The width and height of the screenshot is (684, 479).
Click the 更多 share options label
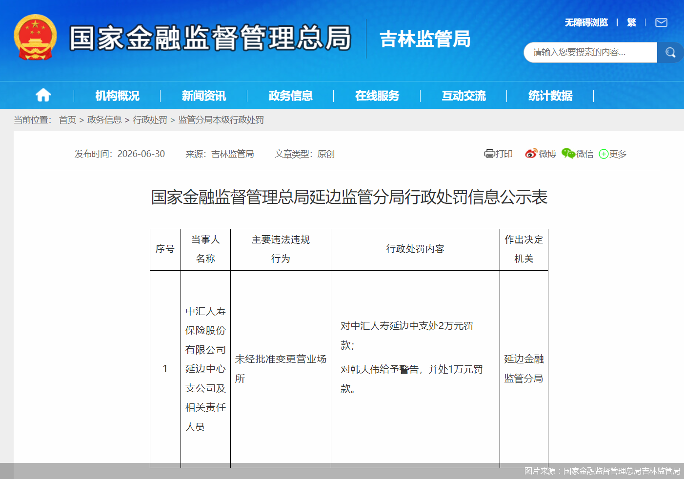pyautogui.click(x=618, y=154)
